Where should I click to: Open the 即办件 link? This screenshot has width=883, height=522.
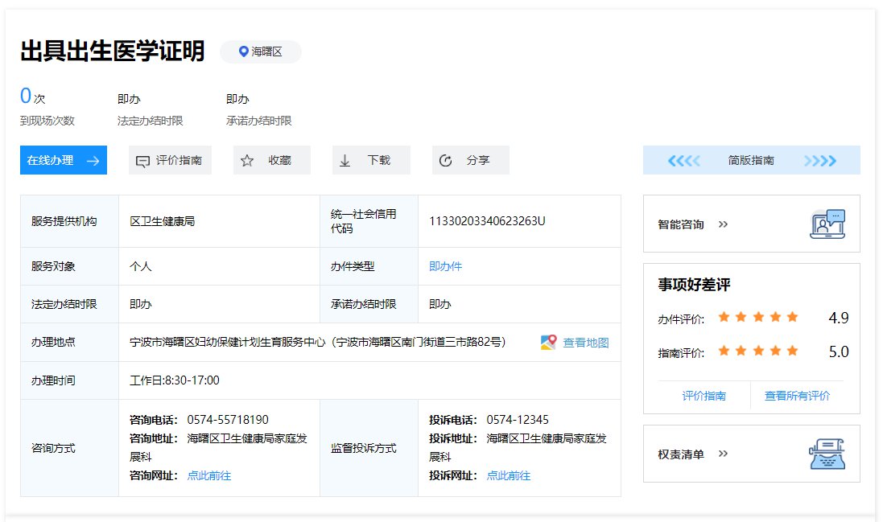445,266
